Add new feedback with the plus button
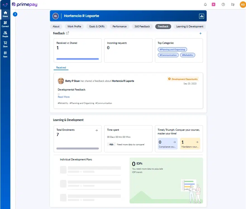The width and height of the screenshot is (246, 209). (200, 33)
